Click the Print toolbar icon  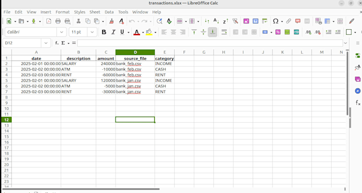tap(58, 21)
